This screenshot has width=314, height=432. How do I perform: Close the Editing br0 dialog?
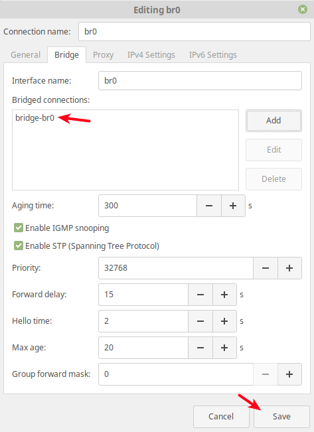(303, 9)
